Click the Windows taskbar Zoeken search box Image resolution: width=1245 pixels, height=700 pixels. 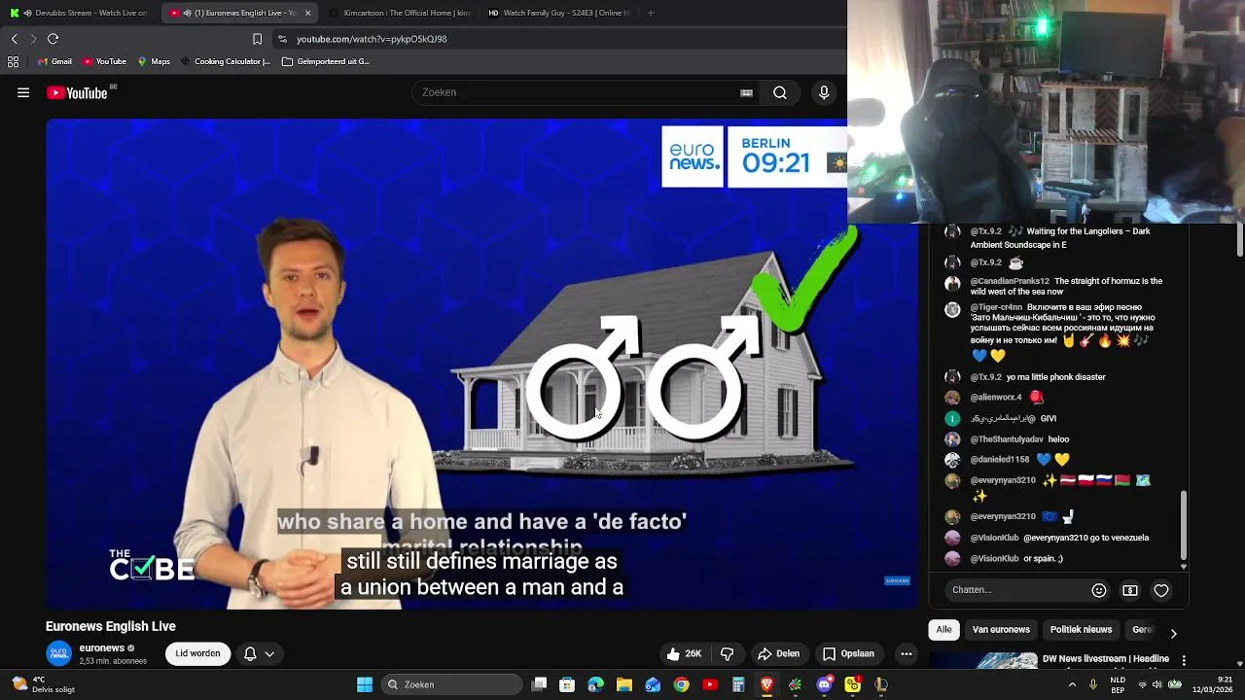(x=450, y=684)
